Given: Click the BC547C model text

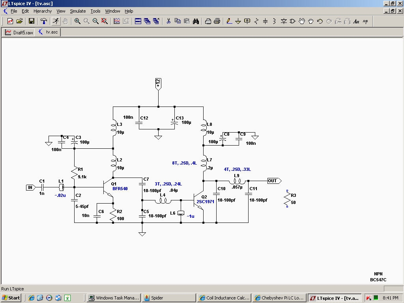Looking at the screenshot, I should (x=378, y=280).
